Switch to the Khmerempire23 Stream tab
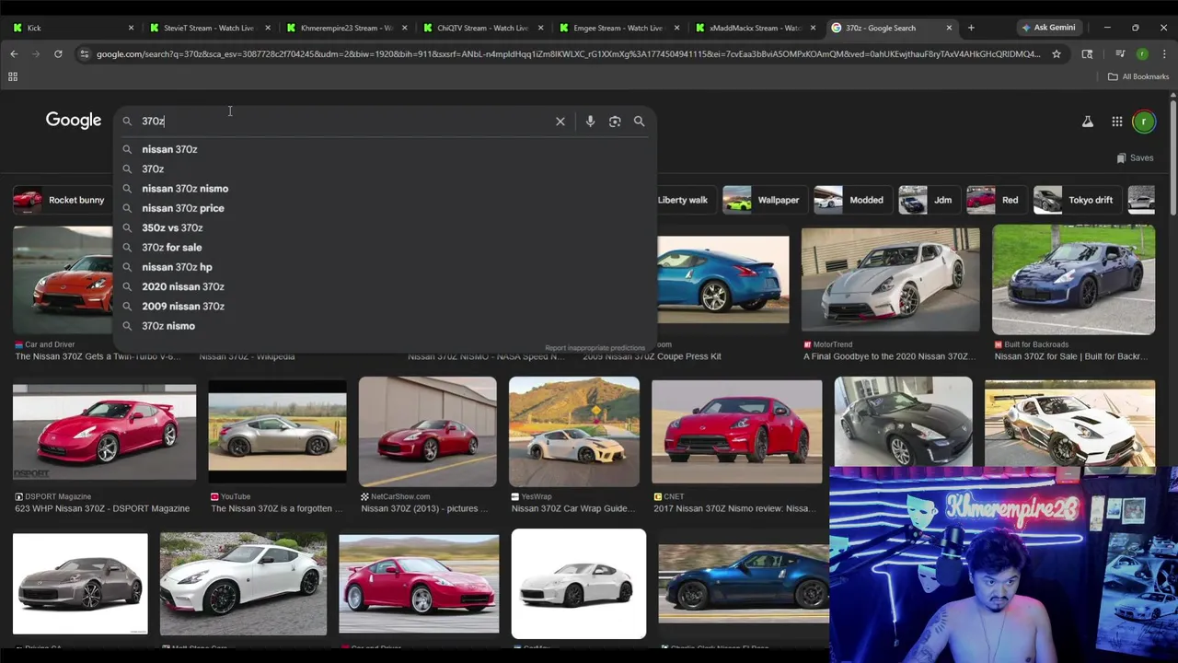Screen dimensions: 1178x663 [346, 28]
